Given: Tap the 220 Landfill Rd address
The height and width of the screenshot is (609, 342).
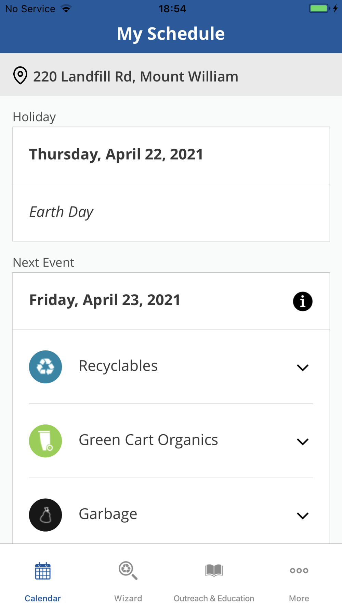Looking at the screenshot, I should pyautogui.click(x=135, y=76).
